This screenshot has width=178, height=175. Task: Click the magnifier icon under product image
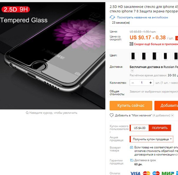27,113
